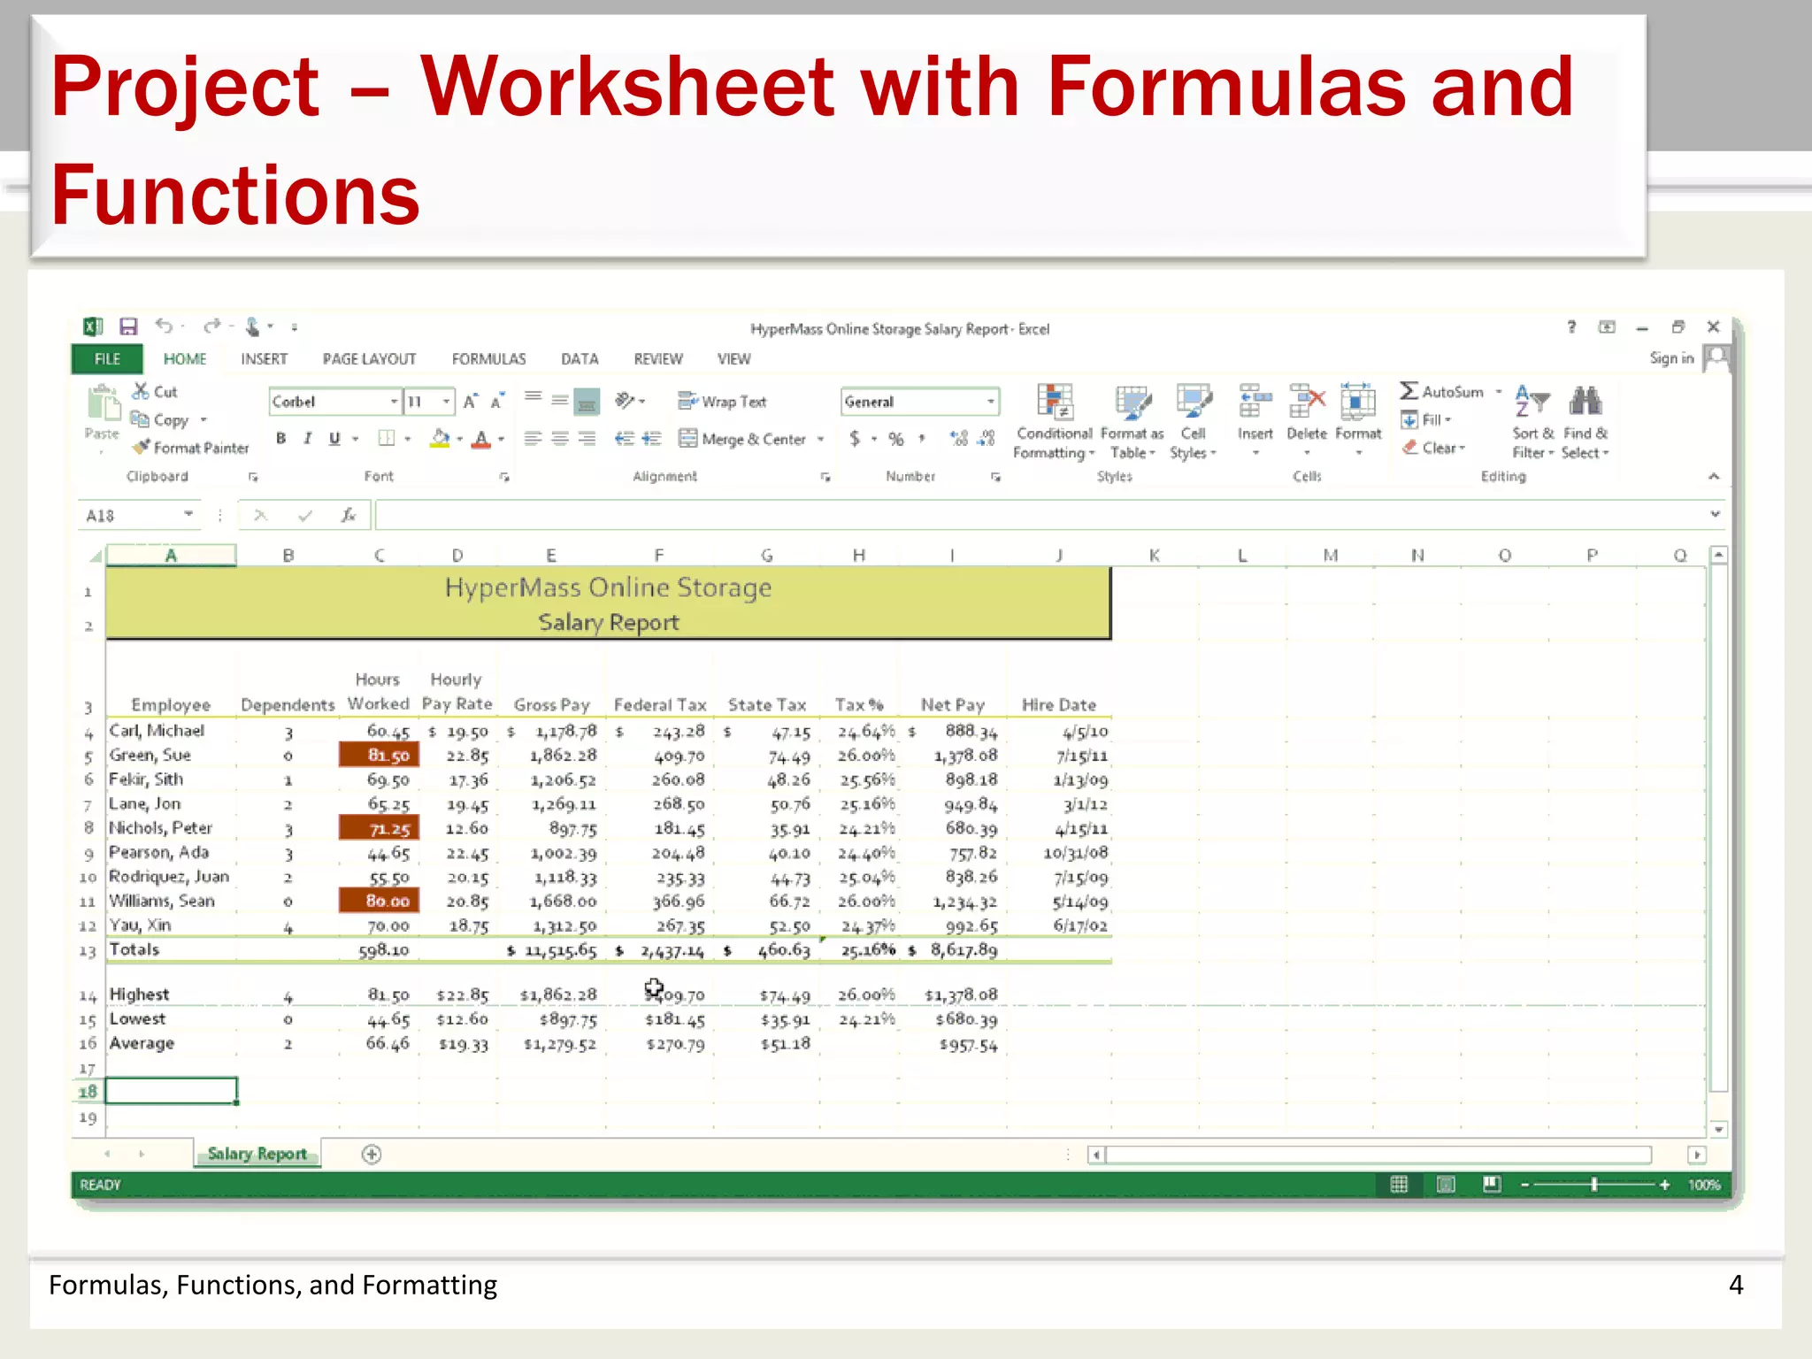
Task: Switch to Page Layout view in status bar
Action: [1446, 1185]
